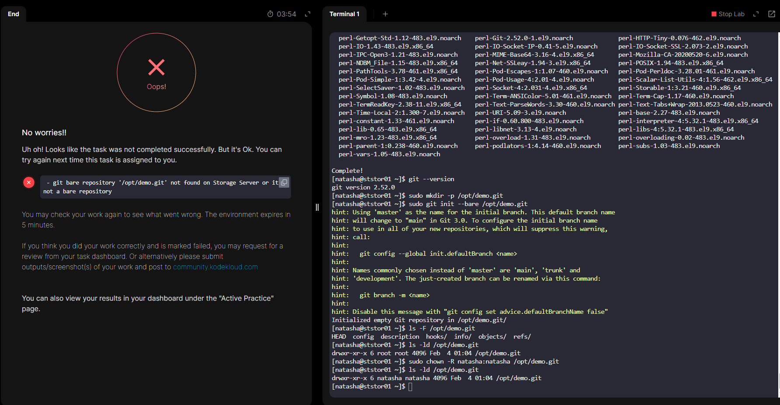Click the 'No worries!!' heading
780x405 pixels.
tap(44, 133)
